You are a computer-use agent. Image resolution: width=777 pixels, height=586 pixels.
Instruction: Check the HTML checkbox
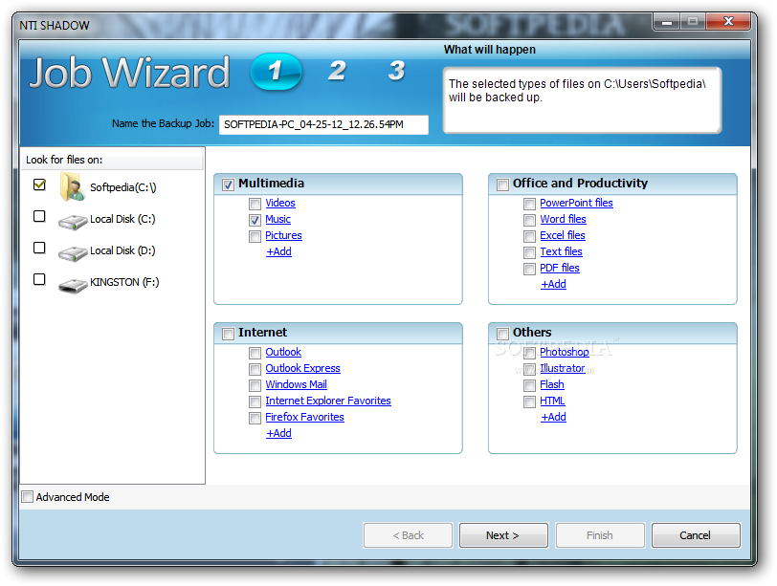(529, 402)
